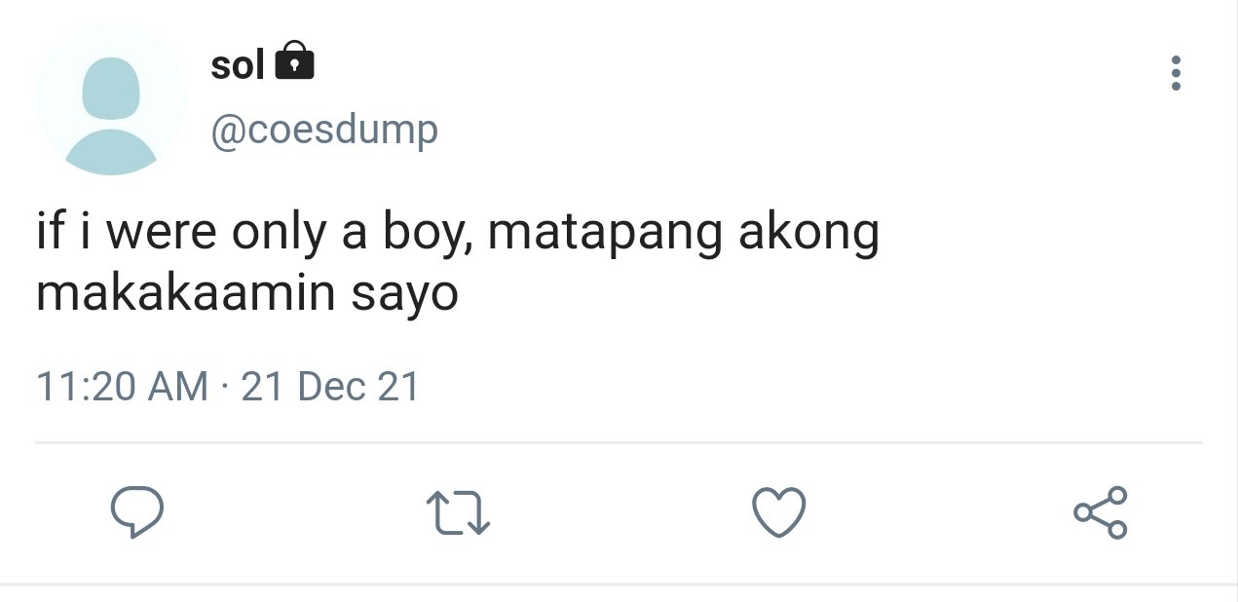Visit the @coesdump handle link

coord(324,131)
